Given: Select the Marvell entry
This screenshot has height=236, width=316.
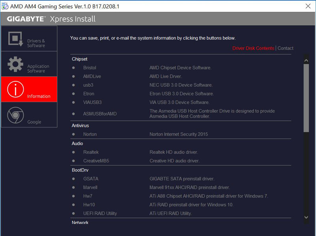Looking at the screenshot, I should pyautogui.click(x=90, y=187).
